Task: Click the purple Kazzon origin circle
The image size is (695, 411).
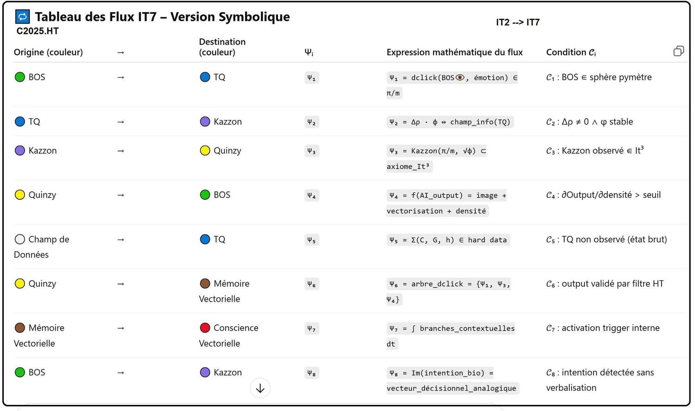Action: pos(20,151)
